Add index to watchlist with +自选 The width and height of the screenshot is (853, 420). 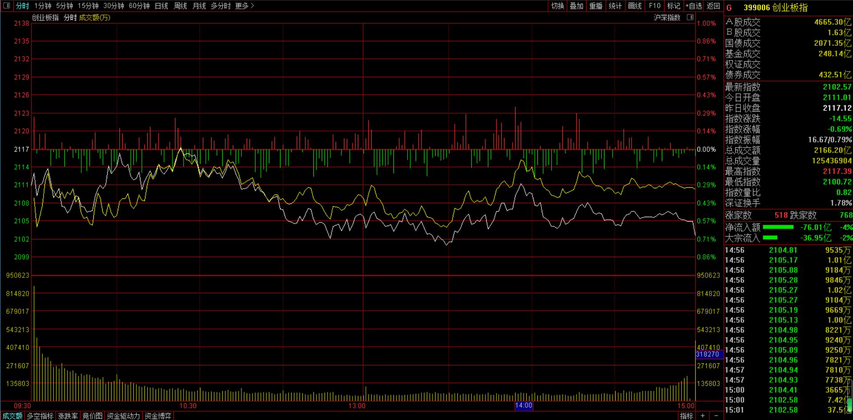pos(693,6)
